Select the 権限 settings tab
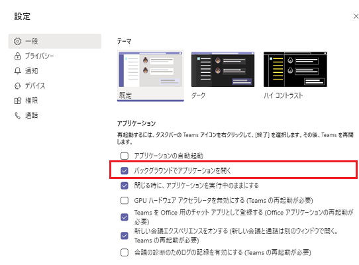This screenshot has height=265, width=359. pos(55,101)
